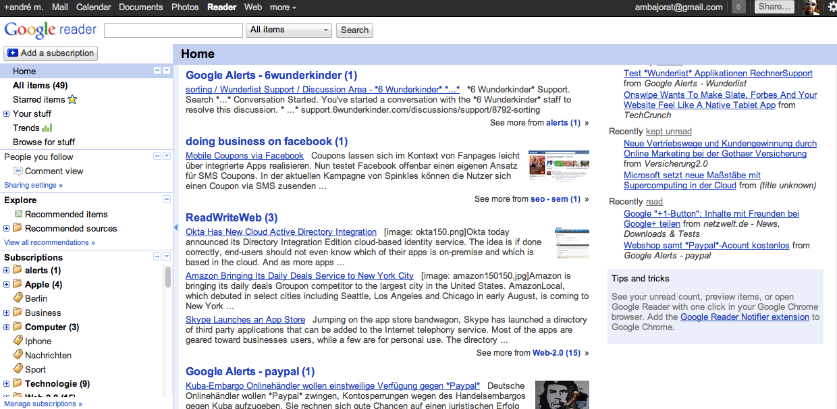
Task: Open the ambajorat@gmail.com account menu
Action: [x=678, y=7]
